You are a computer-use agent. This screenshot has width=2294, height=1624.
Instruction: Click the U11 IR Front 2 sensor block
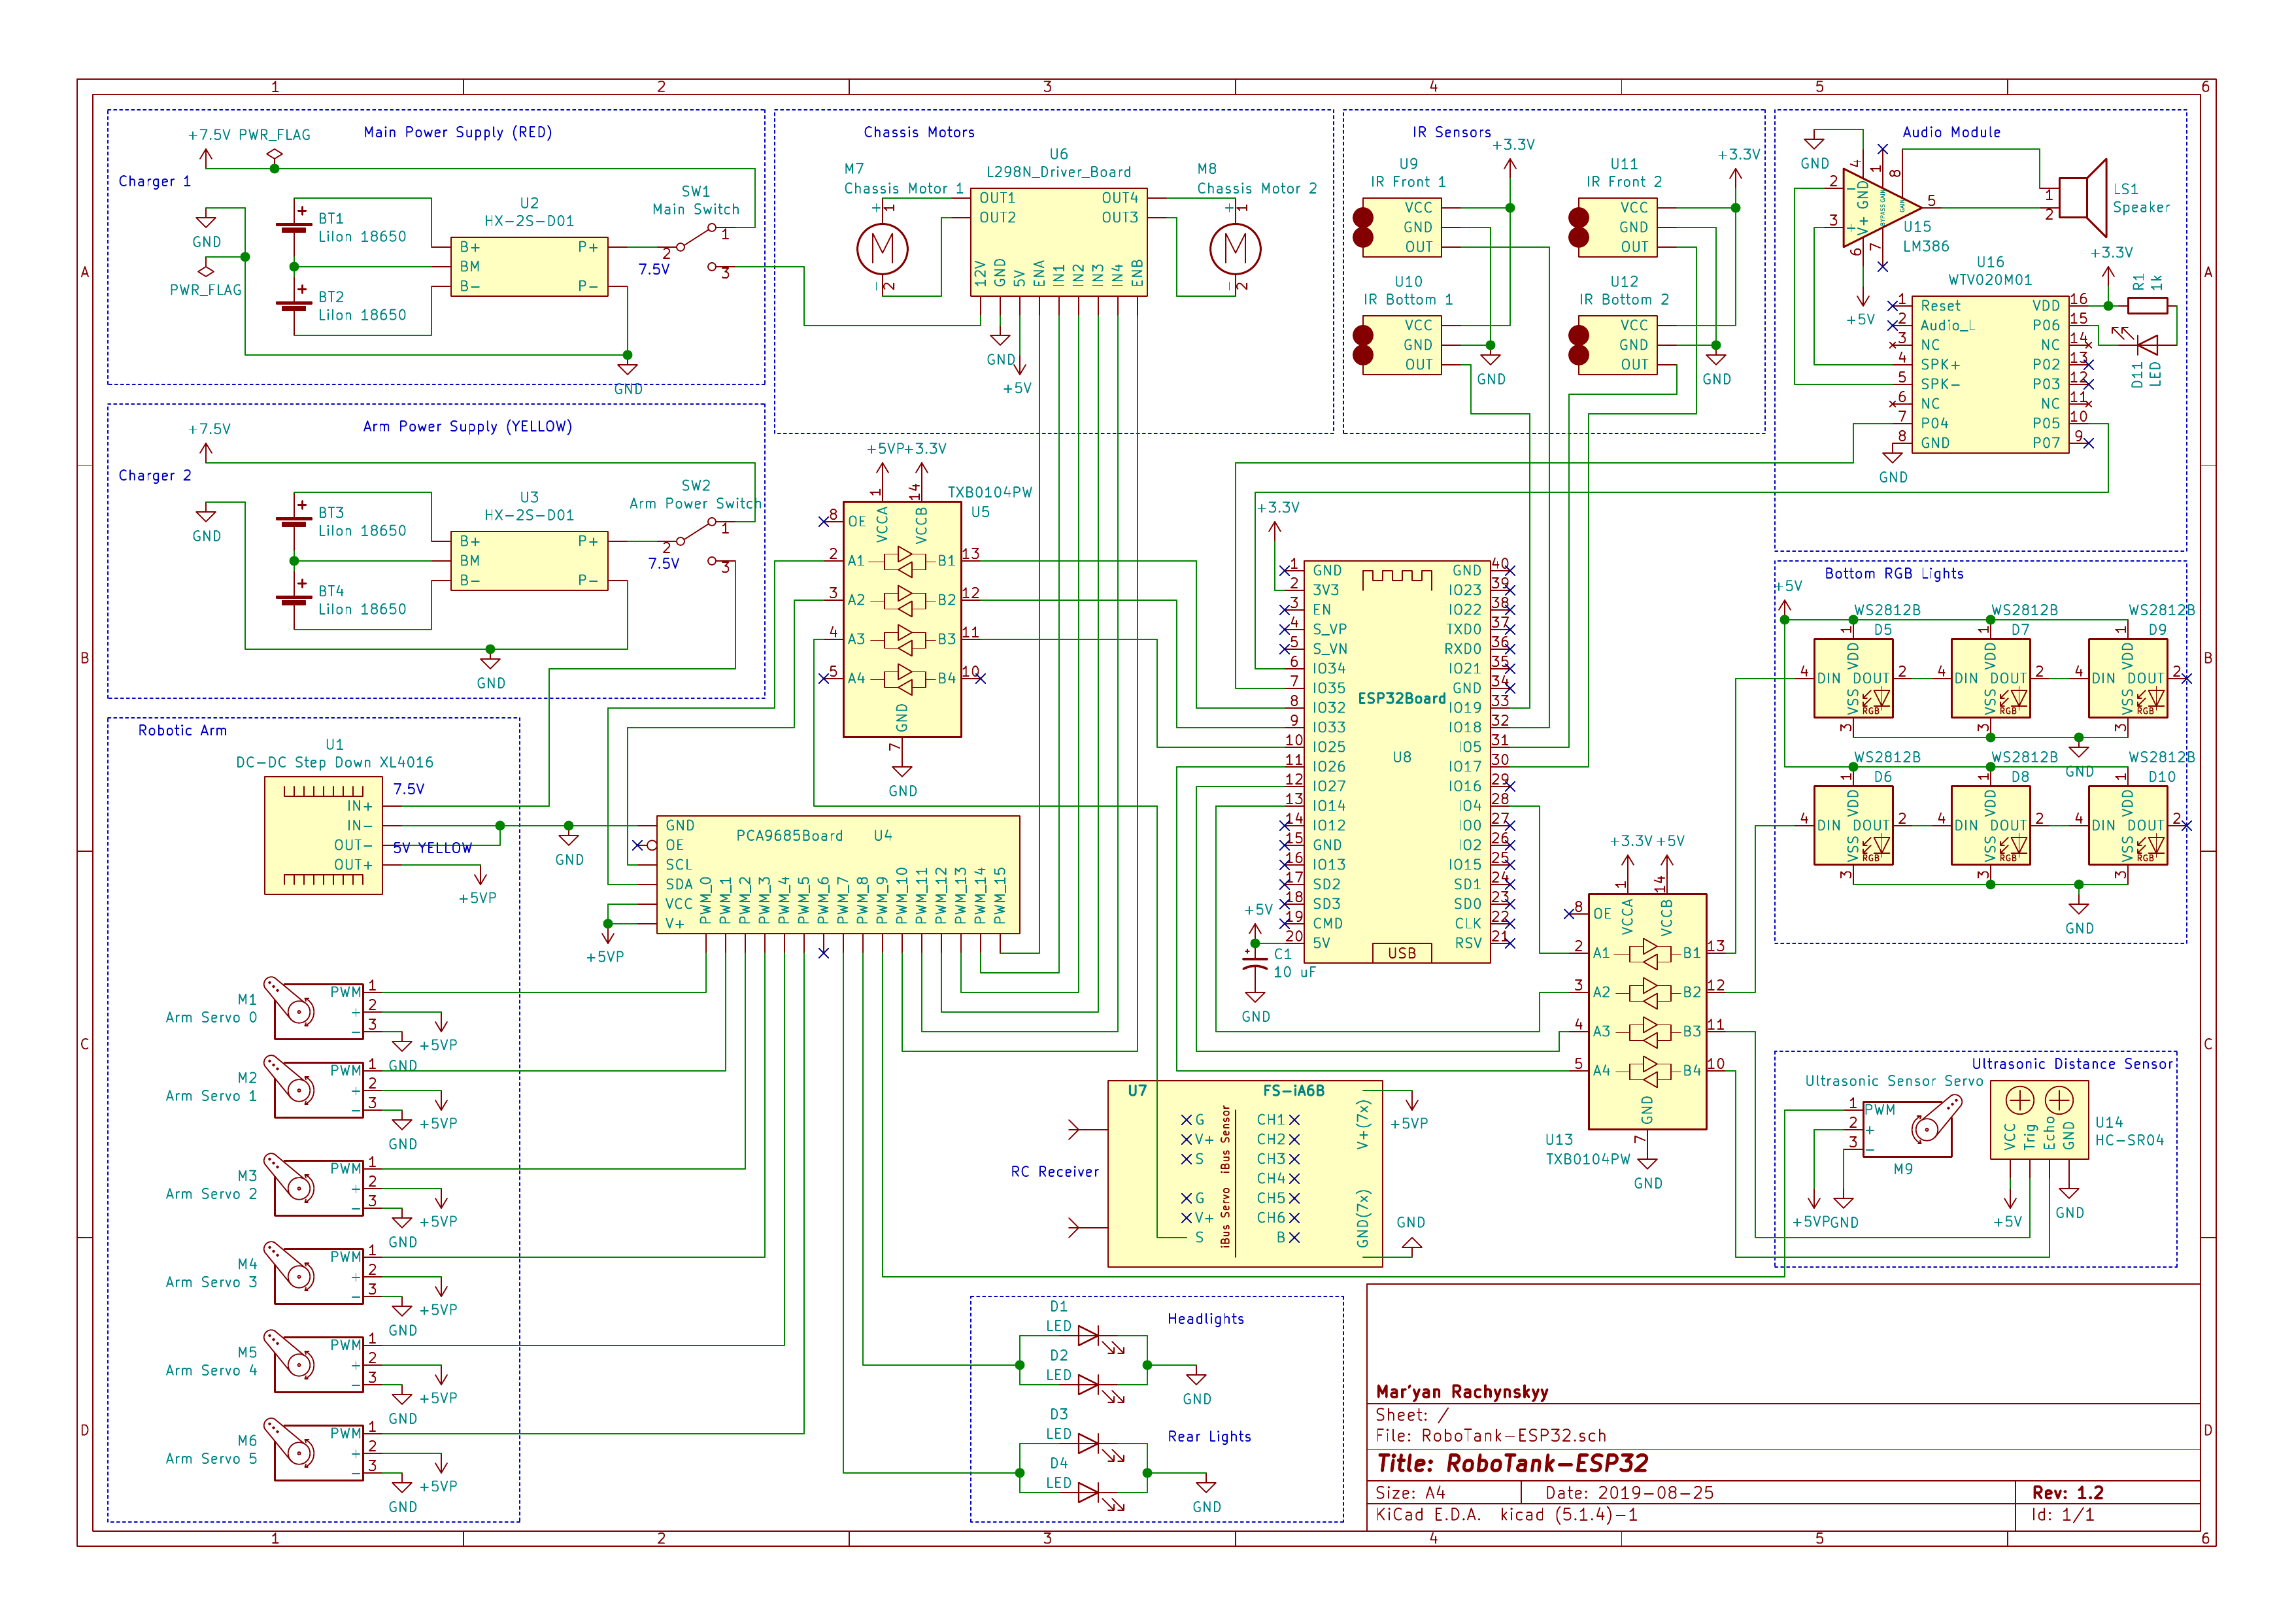click(1613, 227)
